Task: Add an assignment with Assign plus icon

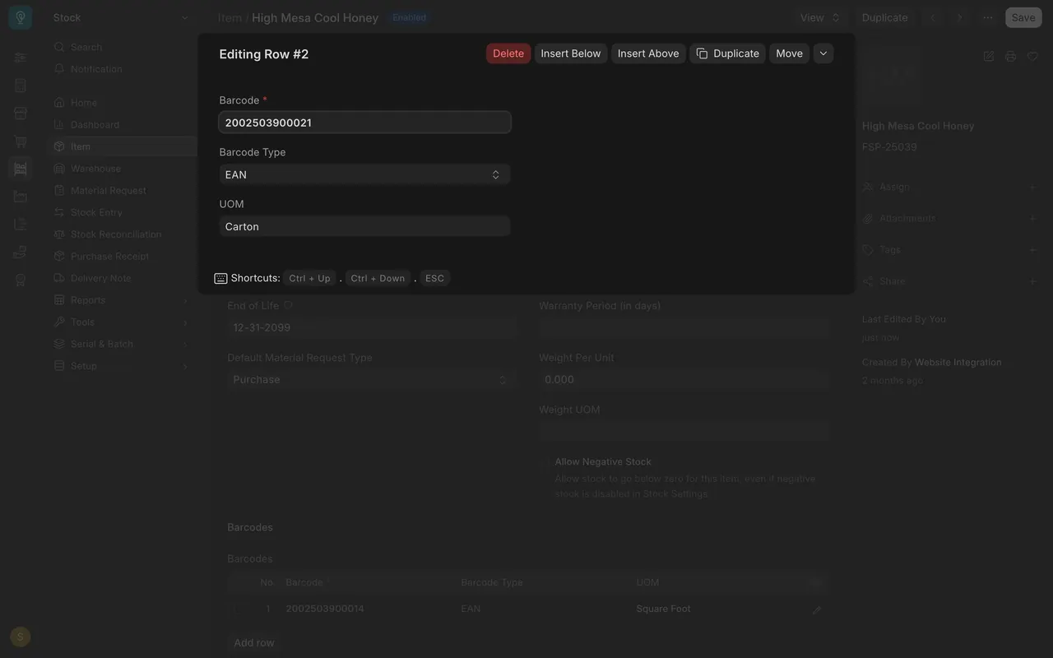Action: coord(1032,187)
